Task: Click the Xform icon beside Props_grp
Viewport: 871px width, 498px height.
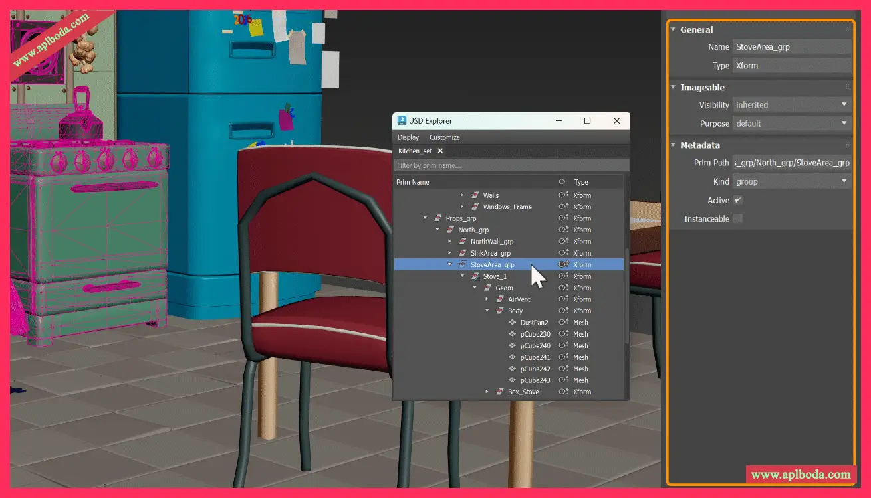Action: tap(437, 218)
